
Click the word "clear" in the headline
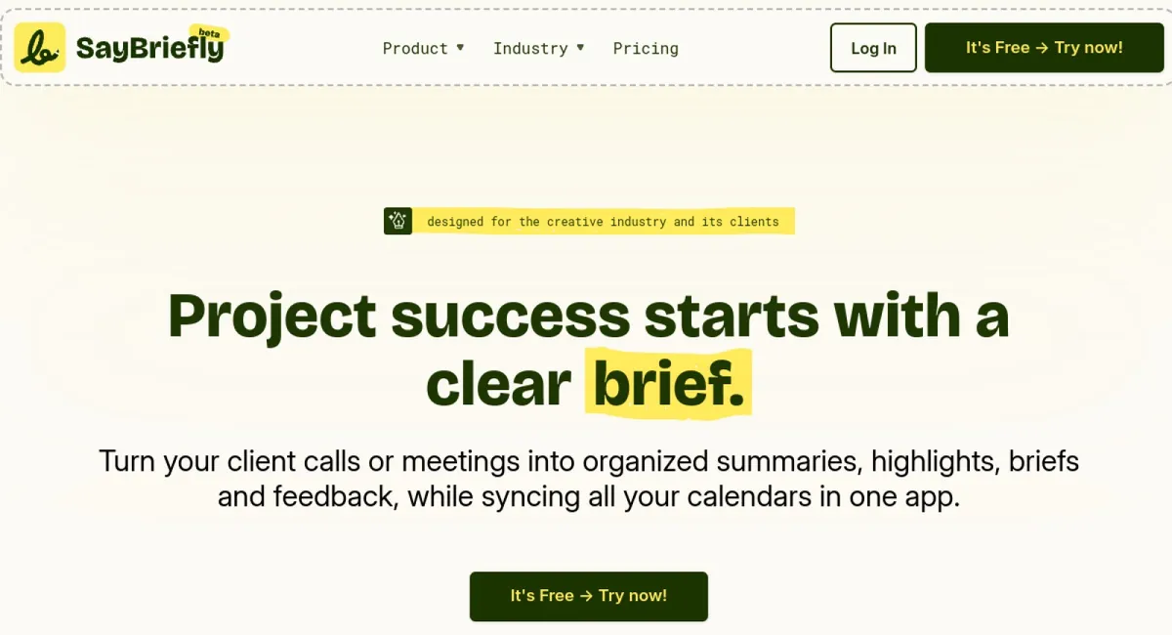point(498,384)
